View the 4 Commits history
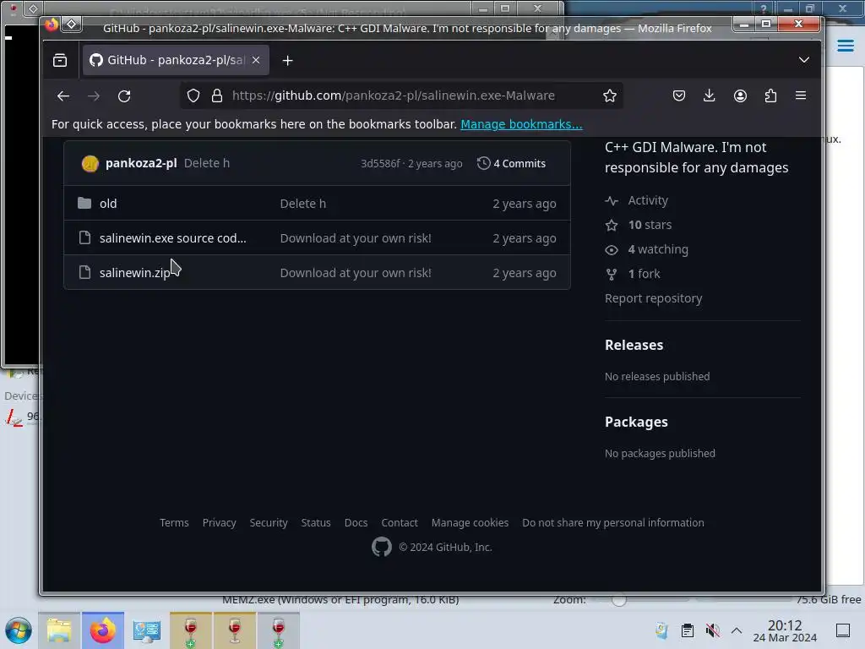This screenshot has width=865, height=649. [x=511, y=163]
